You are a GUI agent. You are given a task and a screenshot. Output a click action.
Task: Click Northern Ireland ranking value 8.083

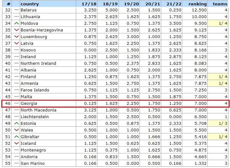click(x=200, y=63)
